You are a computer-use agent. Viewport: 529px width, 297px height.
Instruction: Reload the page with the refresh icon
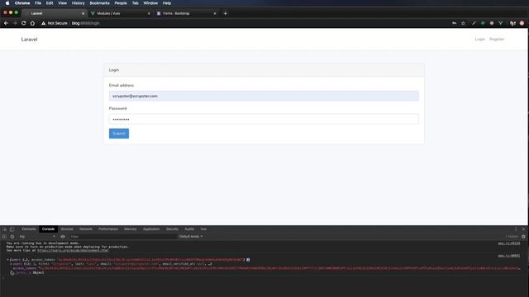(x=24, y=23)
